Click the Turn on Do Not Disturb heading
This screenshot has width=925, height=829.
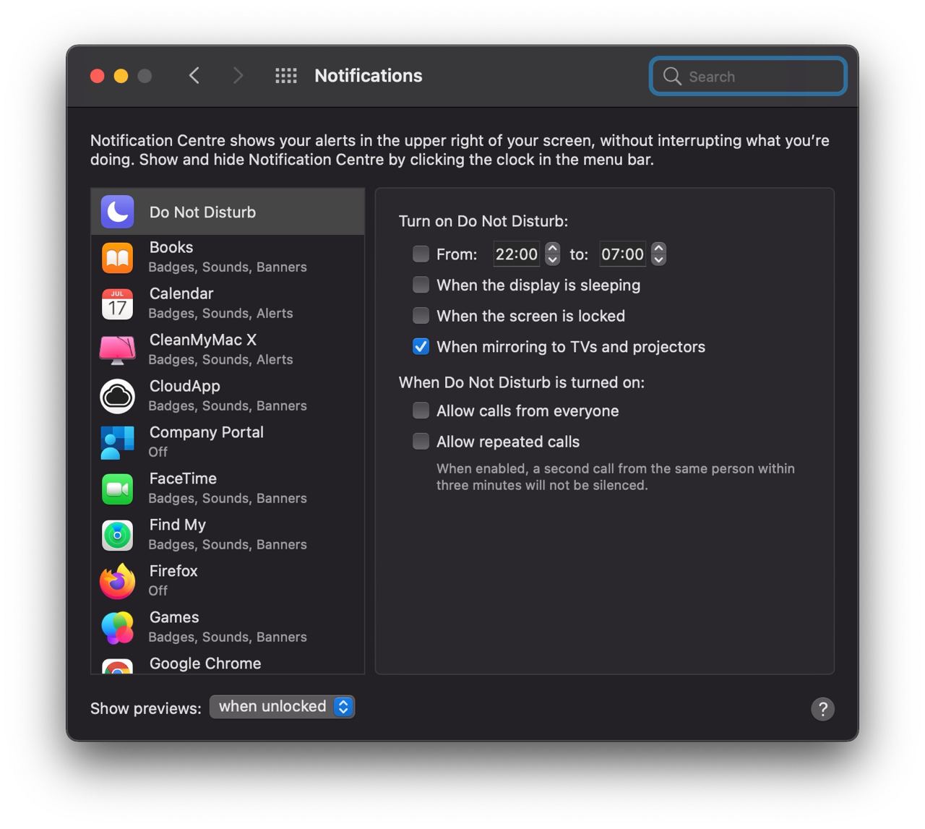pyautogui.click(x=483, y=221)
